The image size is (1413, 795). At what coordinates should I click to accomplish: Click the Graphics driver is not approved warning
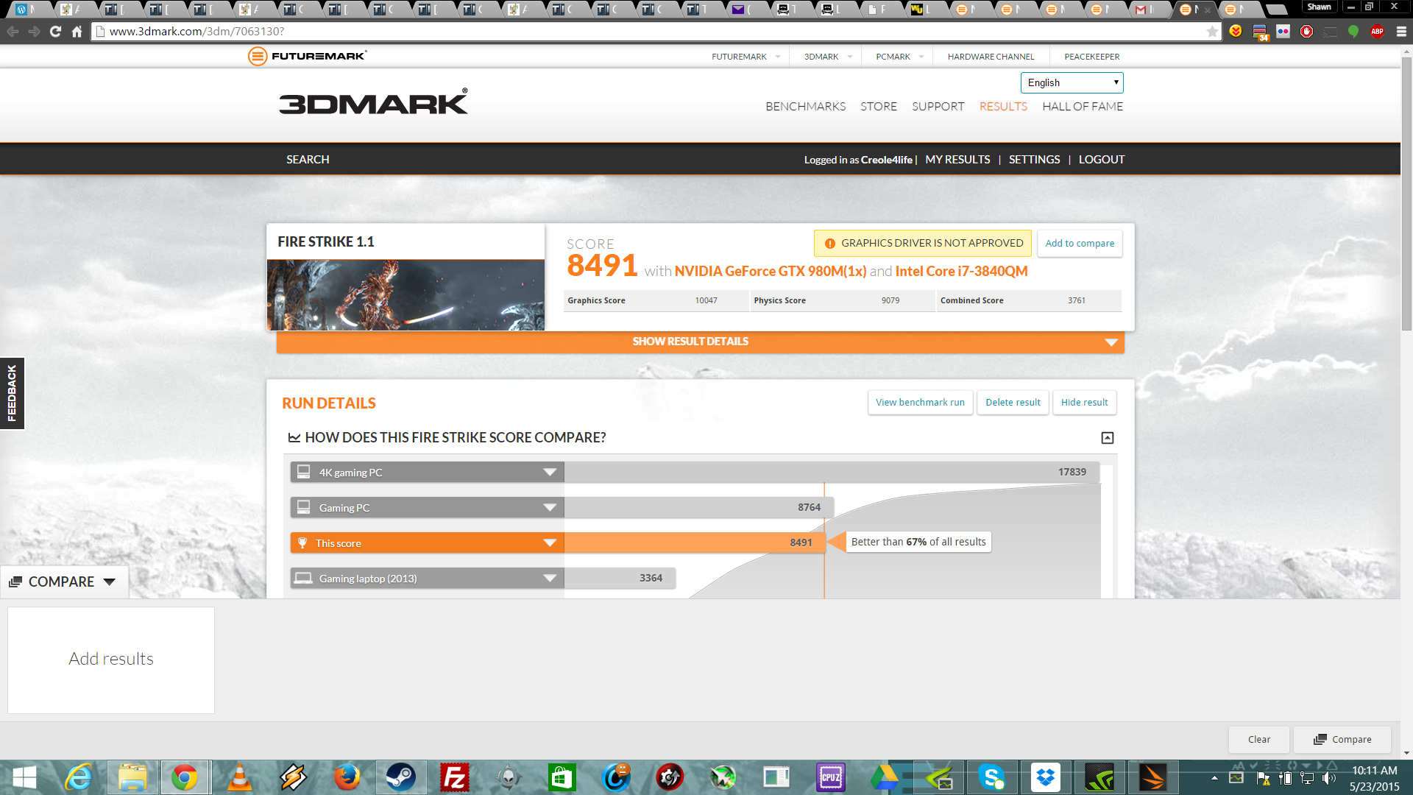coord(923,244)
